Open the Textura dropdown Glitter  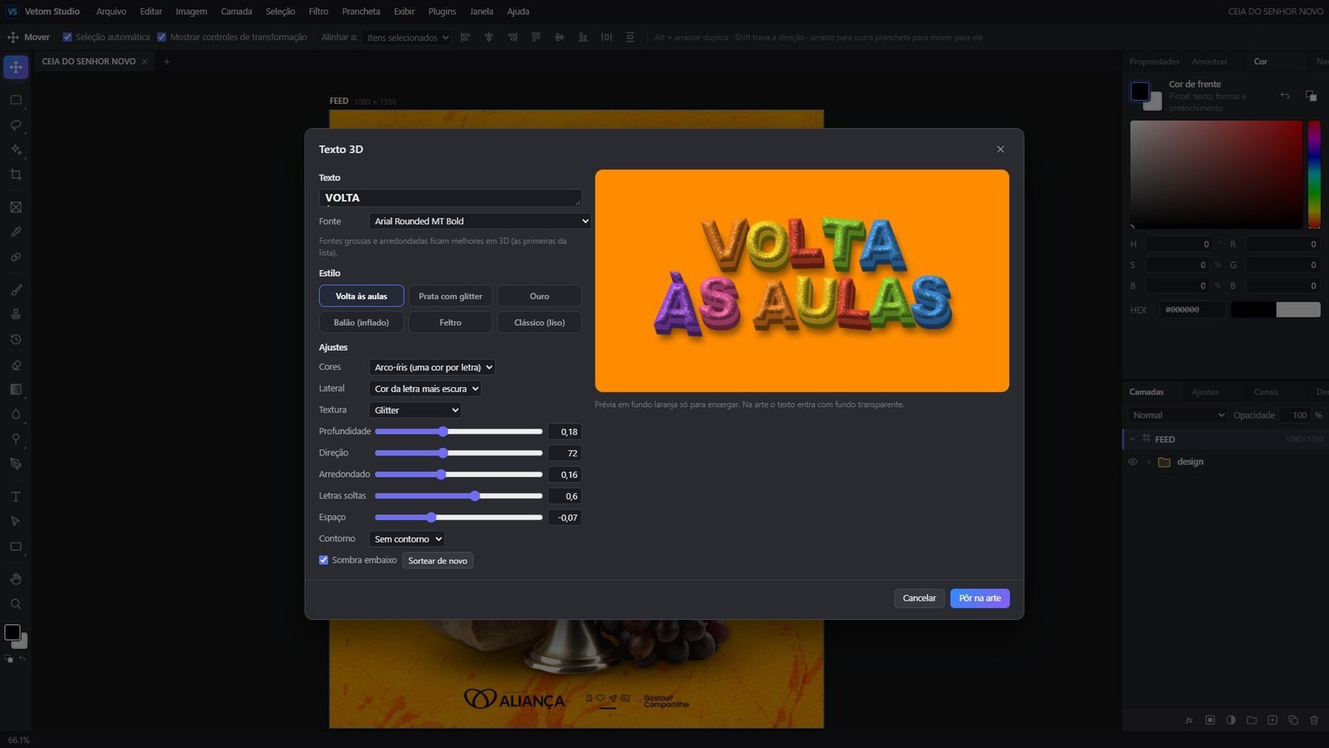414,411
